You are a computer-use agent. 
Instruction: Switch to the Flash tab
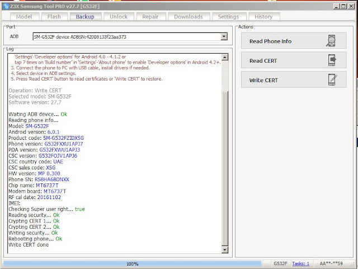point(54,17)
